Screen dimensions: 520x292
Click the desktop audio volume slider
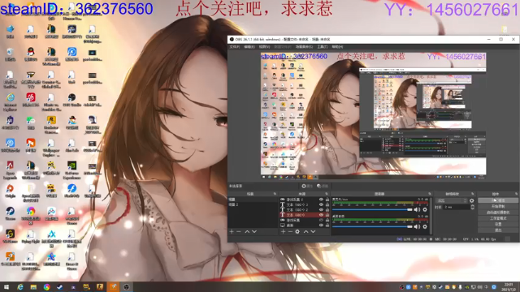tap(372, 227)
